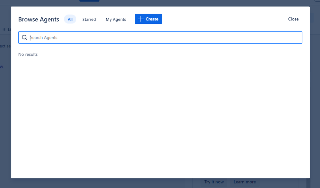Select the All filter tab
Image resolution: width=320 pixels, height=188 pixels.
[70, 19]
